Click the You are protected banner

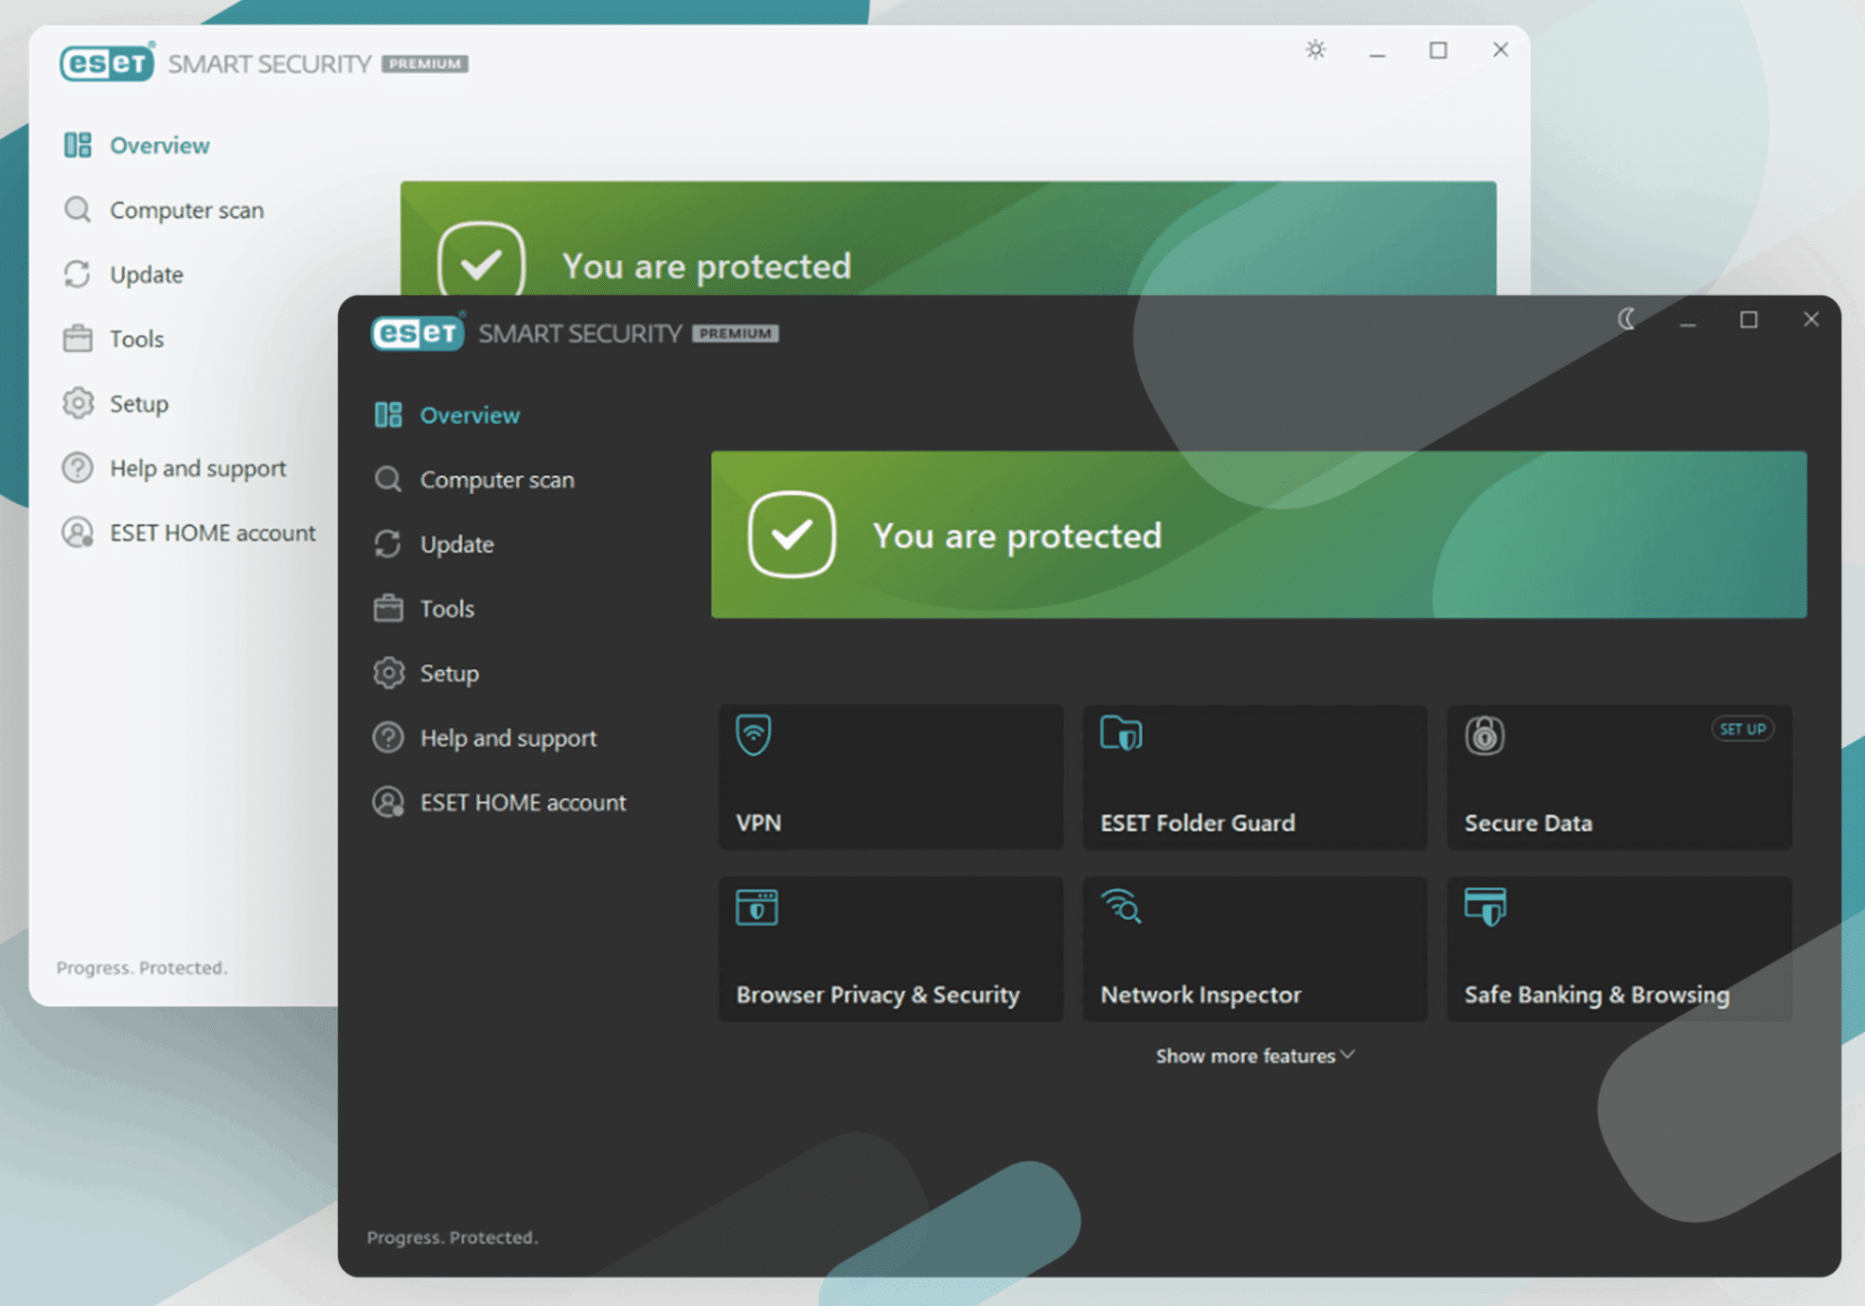tap(1018, 535)
